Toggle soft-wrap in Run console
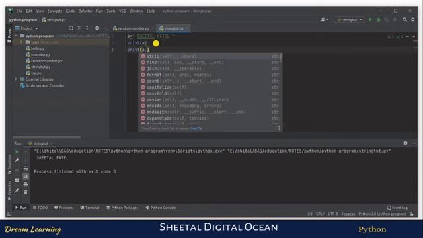The height and width of the screenshot is (238, 423). 26,169
